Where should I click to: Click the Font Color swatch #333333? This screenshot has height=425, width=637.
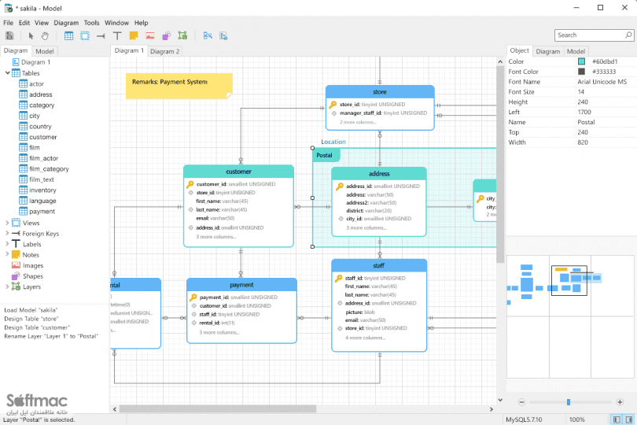pyautogui.click(x=581, y=72)
